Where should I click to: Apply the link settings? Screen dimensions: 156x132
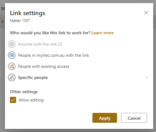click(105, 118)
